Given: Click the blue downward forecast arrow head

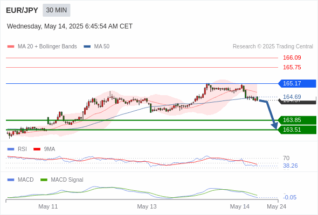Looking at the screenshot, I should click(x=275, y=126).
